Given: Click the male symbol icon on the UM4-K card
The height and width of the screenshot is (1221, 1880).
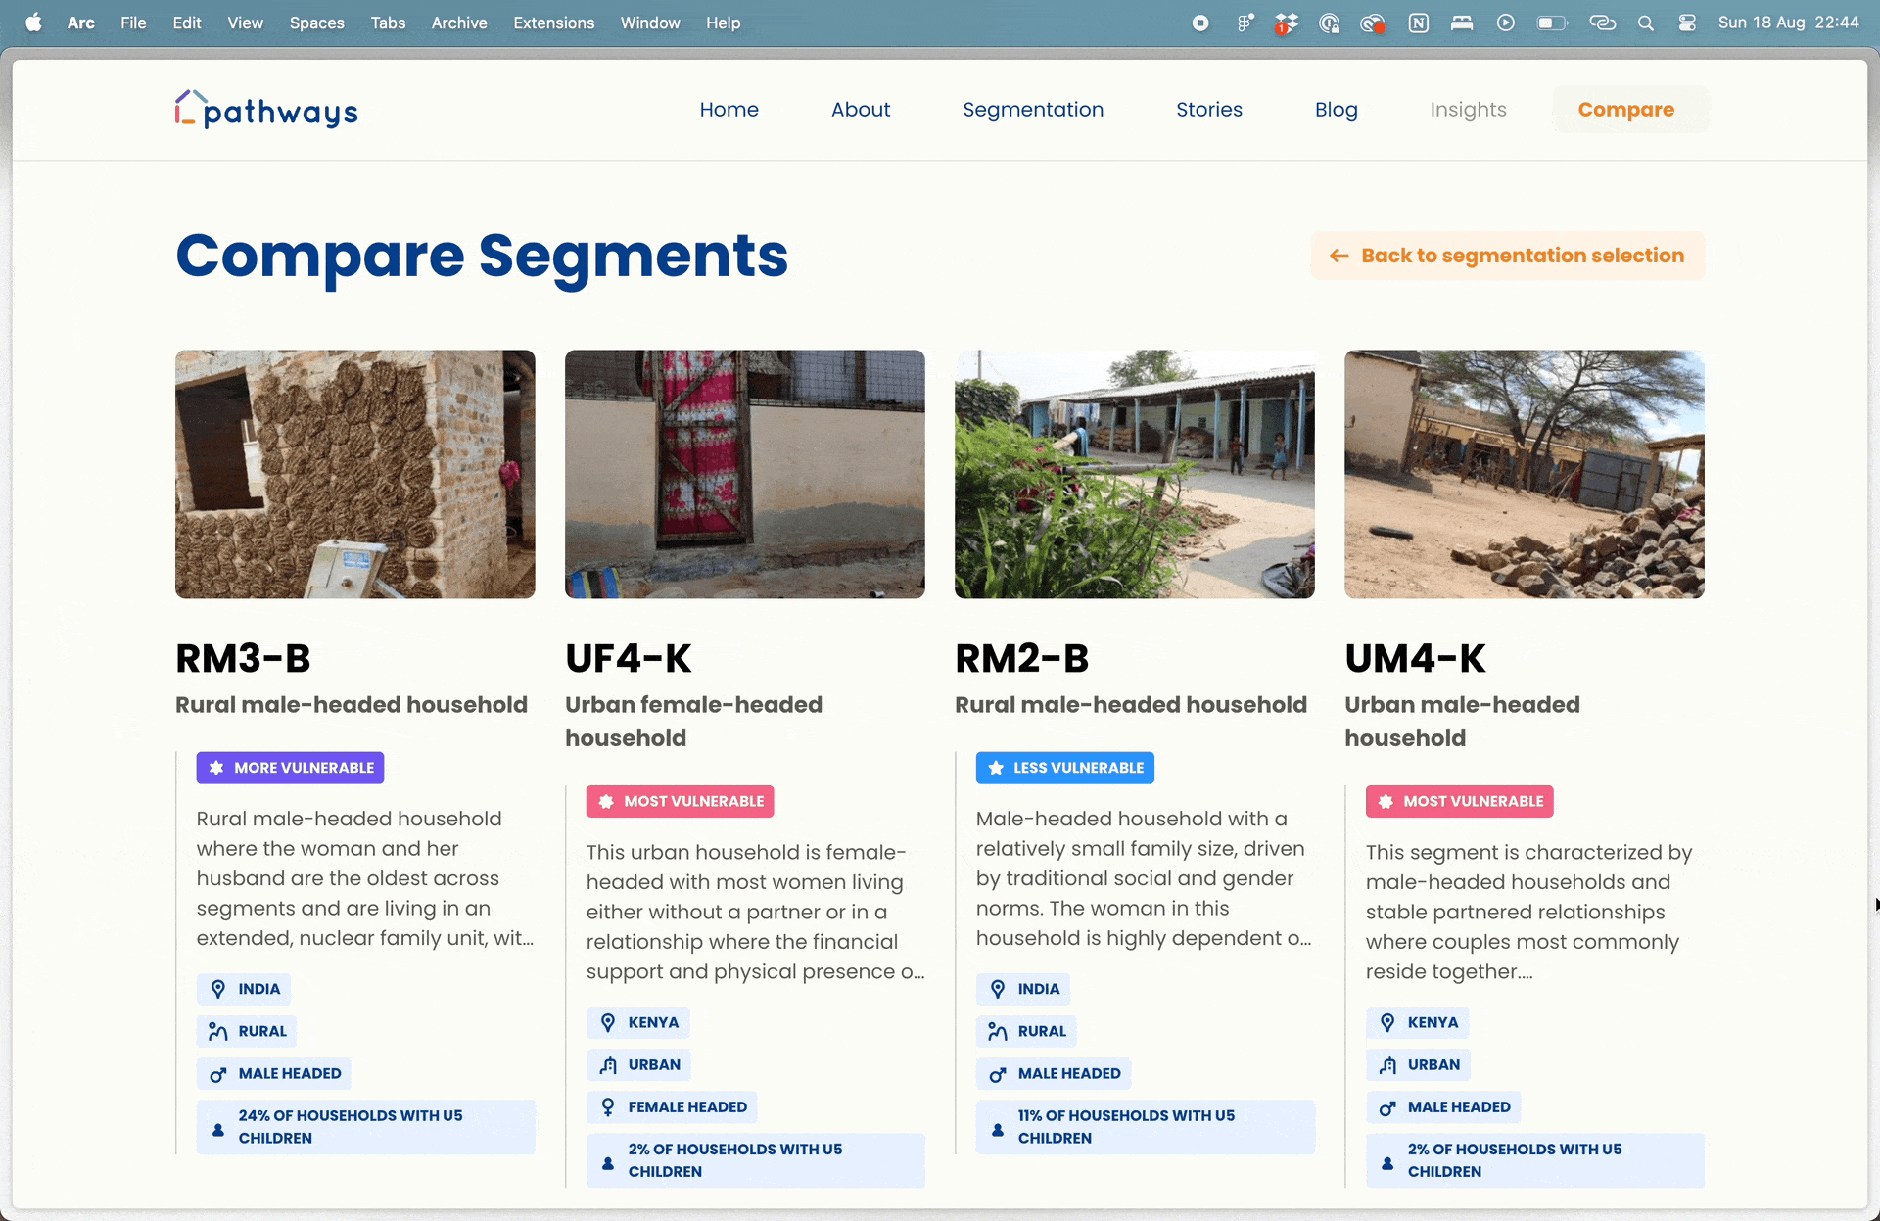Looking at the screenshot, I should tap(1387, 1107).
